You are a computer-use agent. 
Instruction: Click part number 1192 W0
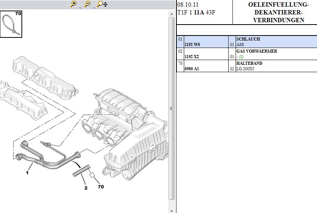pyautogui.click(x=192, y=45)
